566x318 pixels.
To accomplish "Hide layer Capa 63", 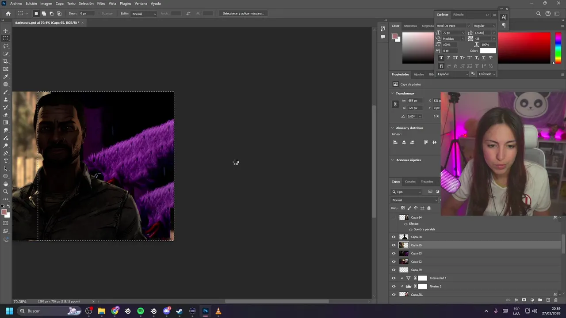I will pos(394,254).
